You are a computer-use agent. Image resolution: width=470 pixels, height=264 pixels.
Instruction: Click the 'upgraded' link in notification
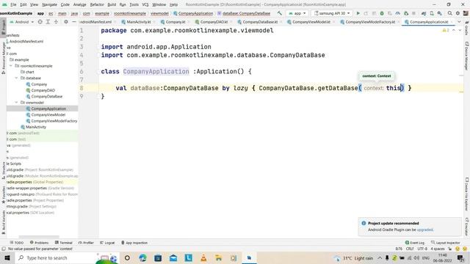[x=424, y=230]
